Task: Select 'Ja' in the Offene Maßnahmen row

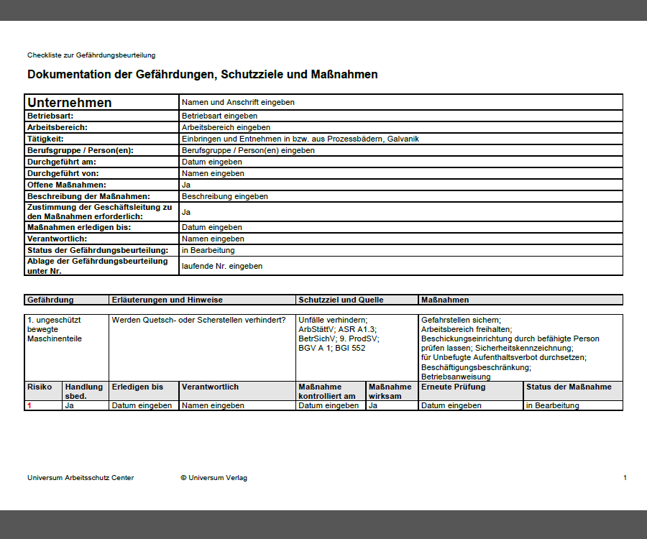Action: pyautogui.click(x=186, y=185)
